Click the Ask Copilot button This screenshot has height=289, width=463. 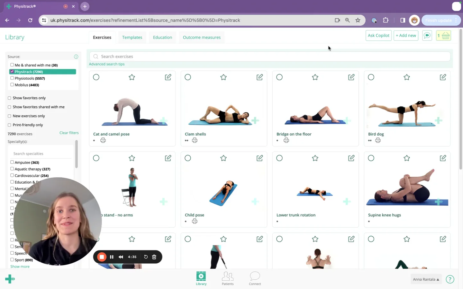tap(378, 35)
